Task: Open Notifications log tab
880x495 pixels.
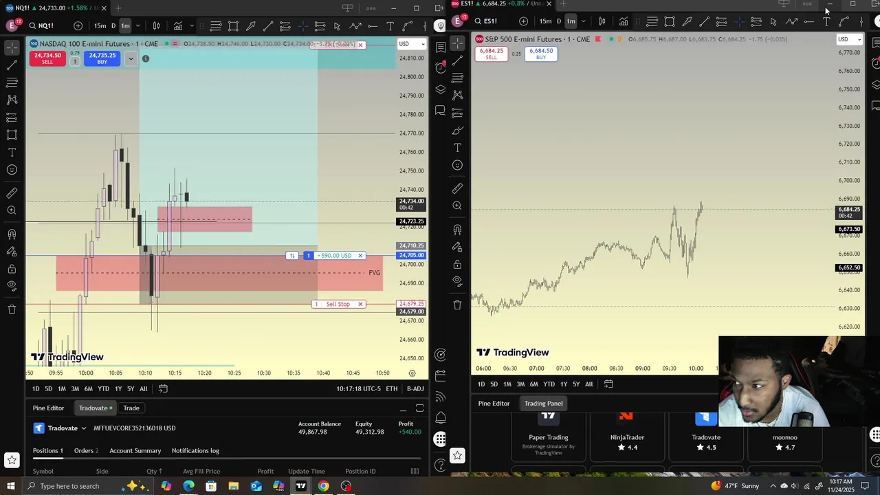Action: coord(195,450)
